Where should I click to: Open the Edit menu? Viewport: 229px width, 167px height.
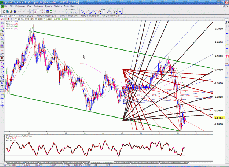(x=11, y=6)
